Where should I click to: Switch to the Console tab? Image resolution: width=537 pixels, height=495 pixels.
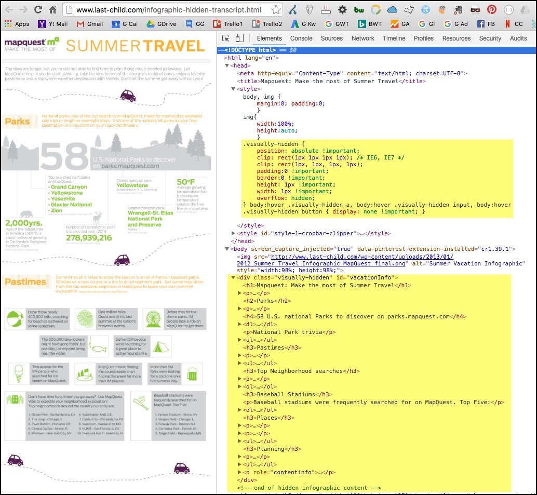pos(301,38)
